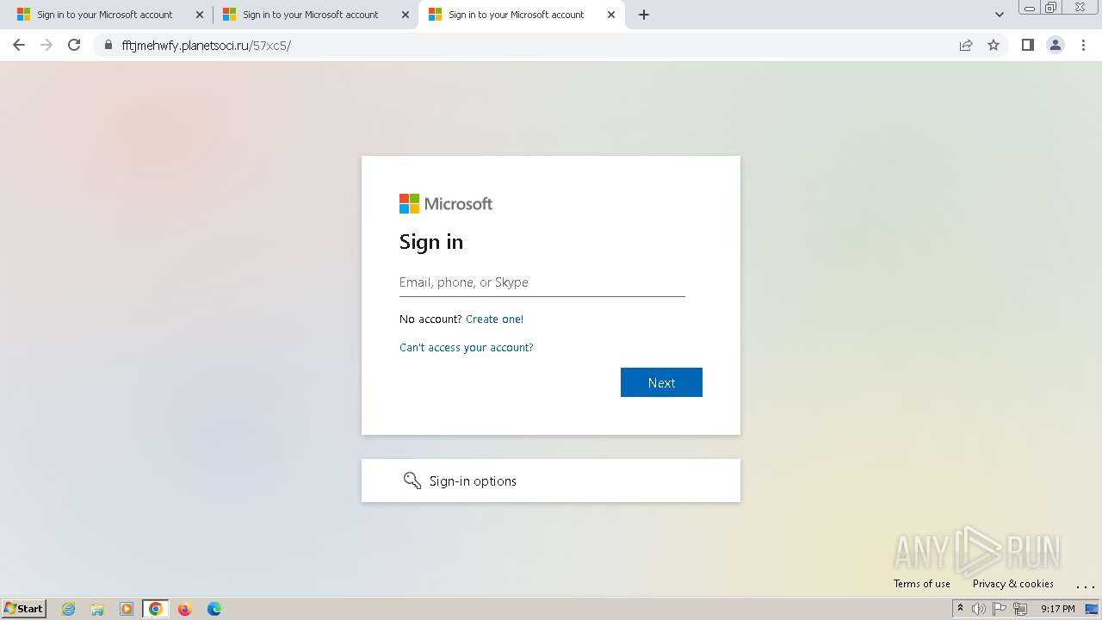The image size is (1102, 620).
Task: Click the show desktop button
Action: click(x=1093, y=609)
